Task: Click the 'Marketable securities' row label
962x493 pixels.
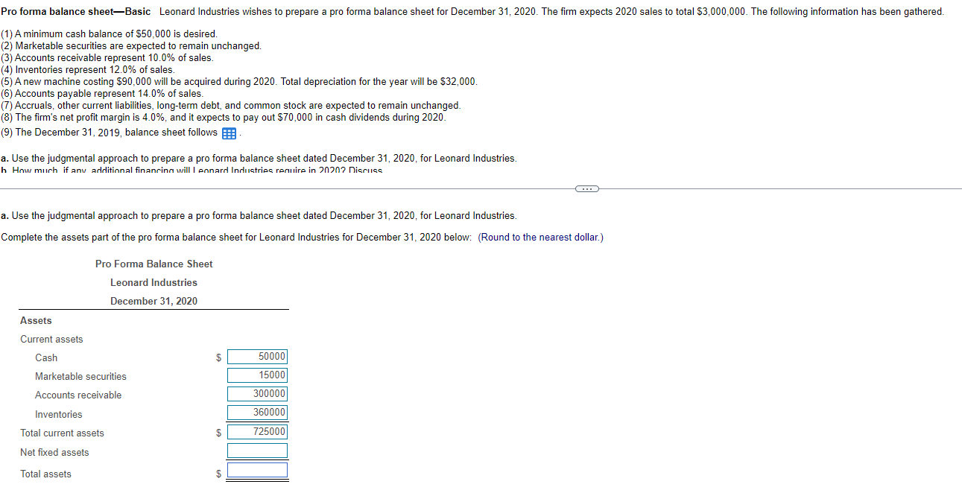Action: (x=80, y=377)
